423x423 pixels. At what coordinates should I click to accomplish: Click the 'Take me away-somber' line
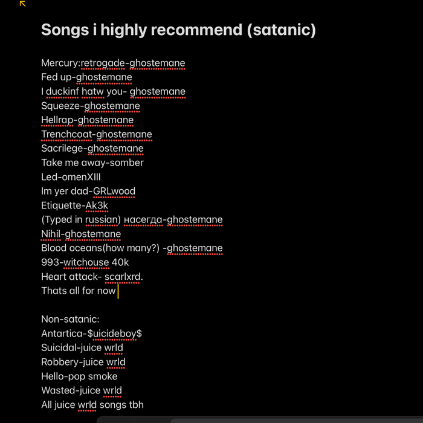point(92,163)
